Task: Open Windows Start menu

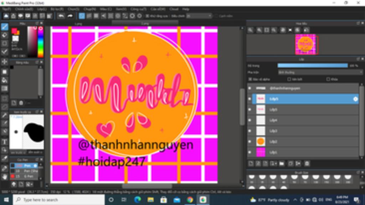Action: 6,200
